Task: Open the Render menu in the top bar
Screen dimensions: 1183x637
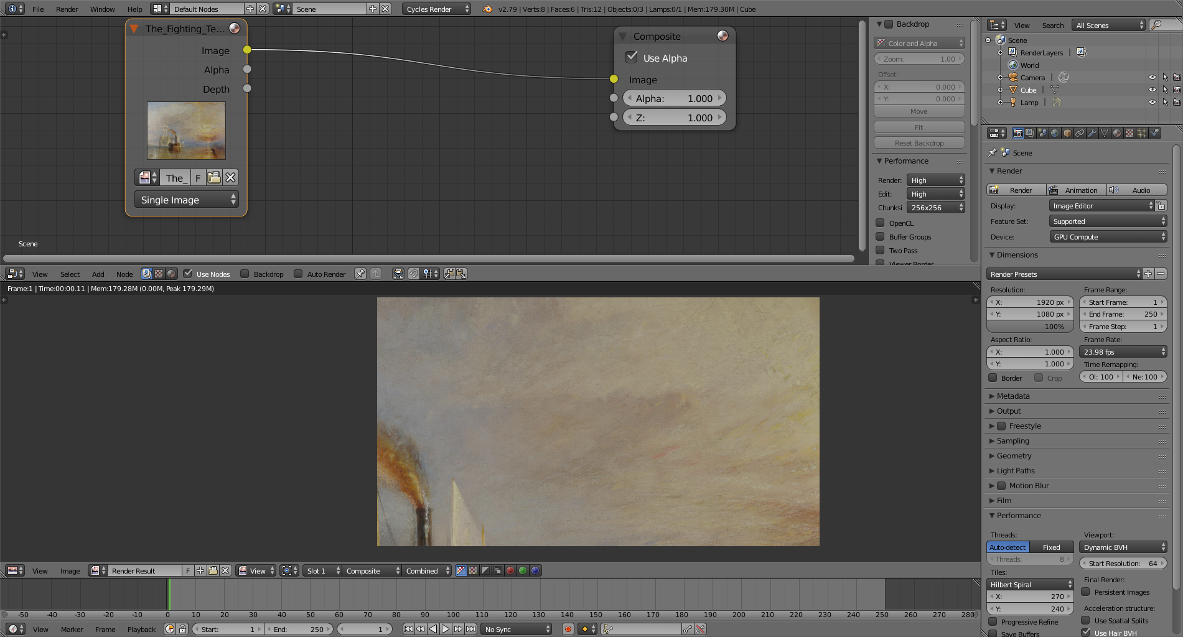Action: coord(67,9)
